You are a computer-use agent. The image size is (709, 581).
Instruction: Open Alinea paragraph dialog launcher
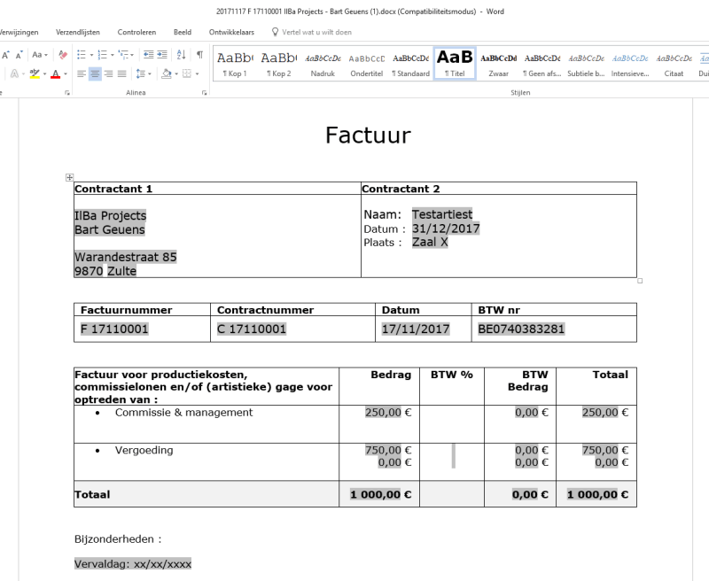(x=205, y=93)
